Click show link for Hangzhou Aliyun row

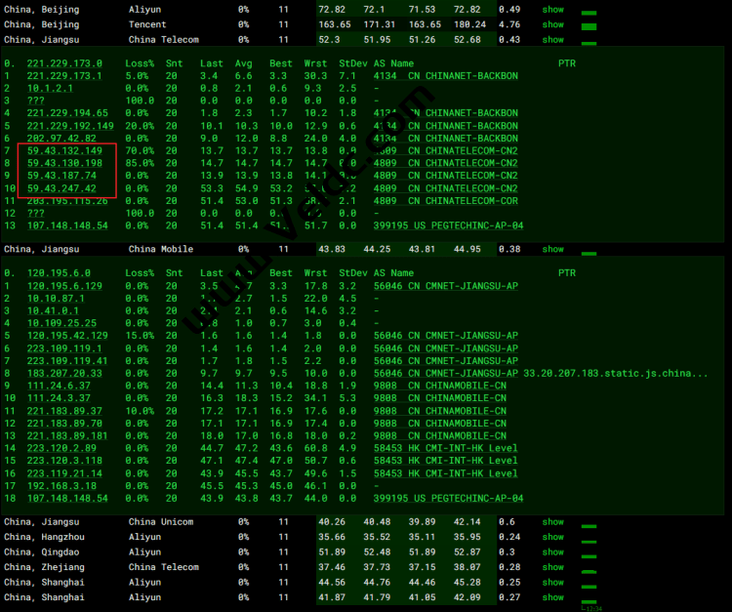point(552,537)
